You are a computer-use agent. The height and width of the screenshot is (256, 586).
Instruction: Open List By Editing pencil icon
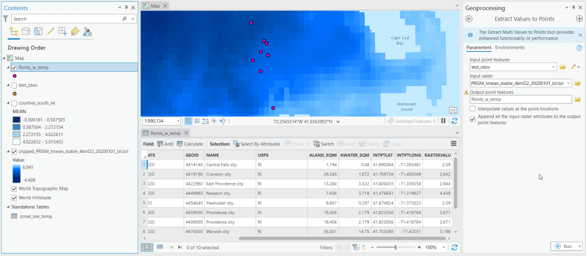tap(50, 32)
